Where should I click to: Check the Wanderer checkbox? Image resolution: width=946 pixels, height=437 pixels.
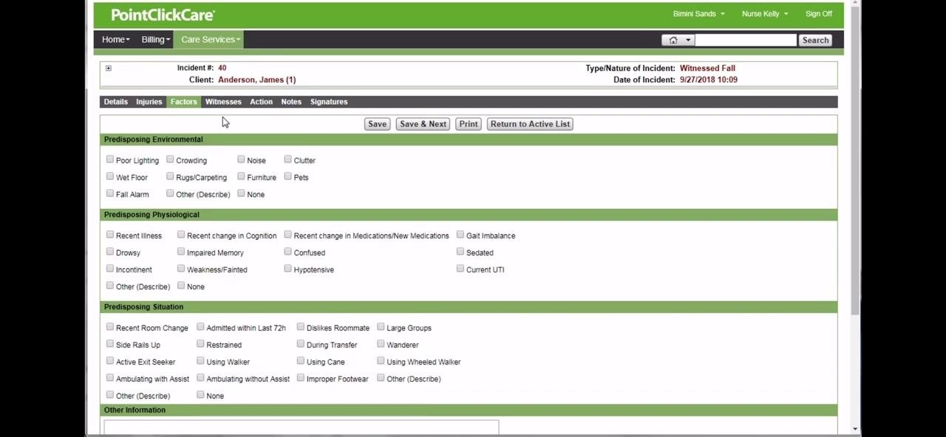pos(381,344)
